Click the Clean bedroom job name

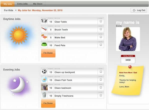63,88
